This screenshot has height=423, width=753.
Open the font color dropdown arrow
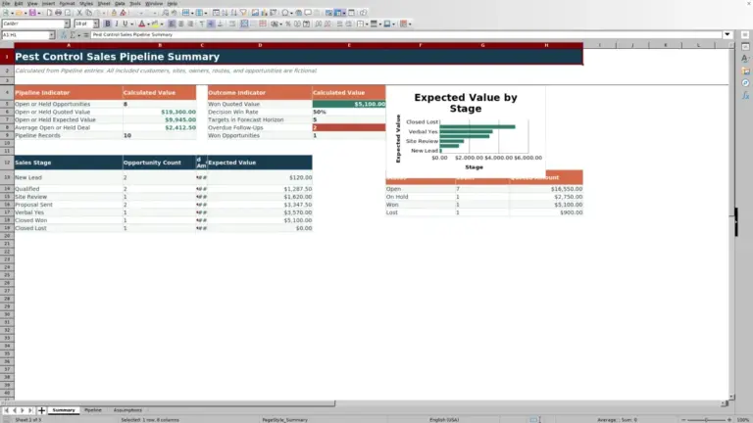pyautogui.click(x=148, y=23)
